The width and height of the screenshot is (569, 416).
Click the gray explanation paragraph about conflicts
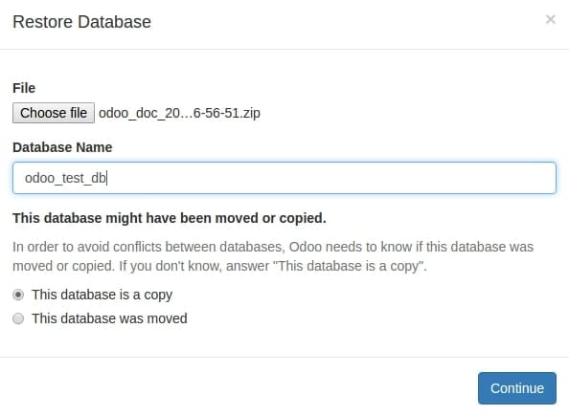[x=273, y=256]
